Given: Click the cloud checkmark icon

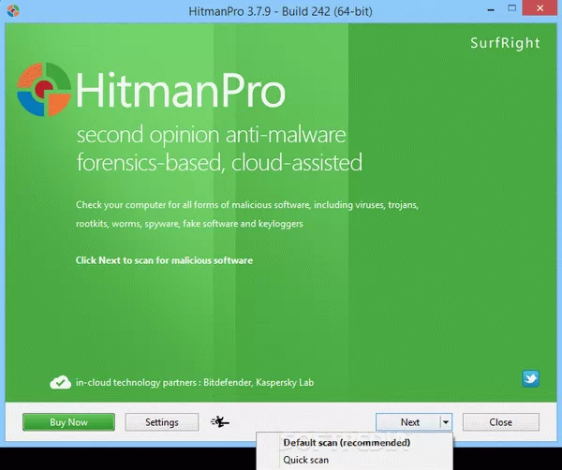Looking at the screenshot, I should click(x=61, y=382).
